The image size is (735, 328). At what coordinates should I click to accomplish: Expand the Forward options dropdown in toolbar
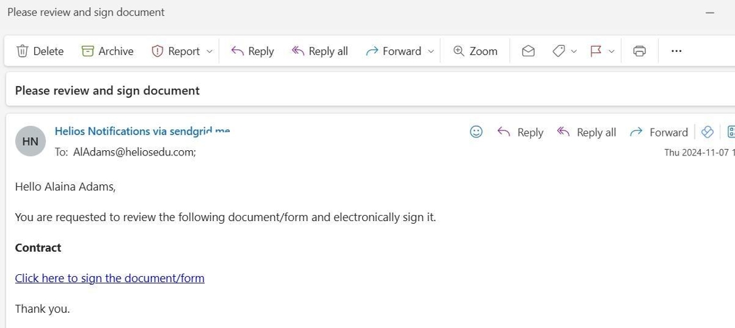coord(431,51)
